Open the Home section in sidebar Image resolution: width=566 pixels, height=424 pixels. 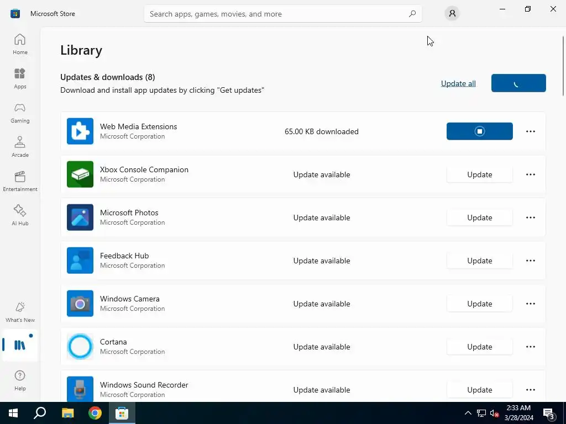pos(20,44)
